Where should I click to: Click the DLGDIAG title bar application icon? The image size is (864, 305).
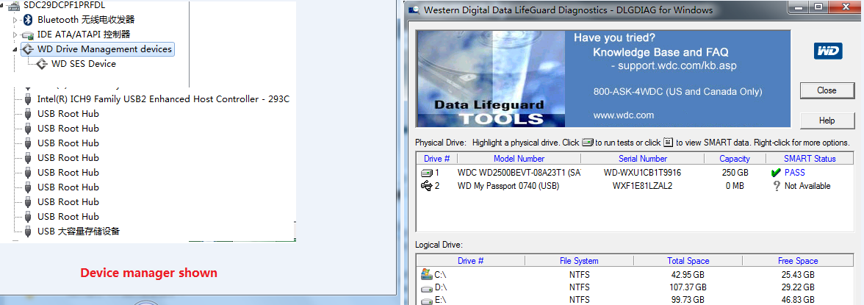pos(414,10)
